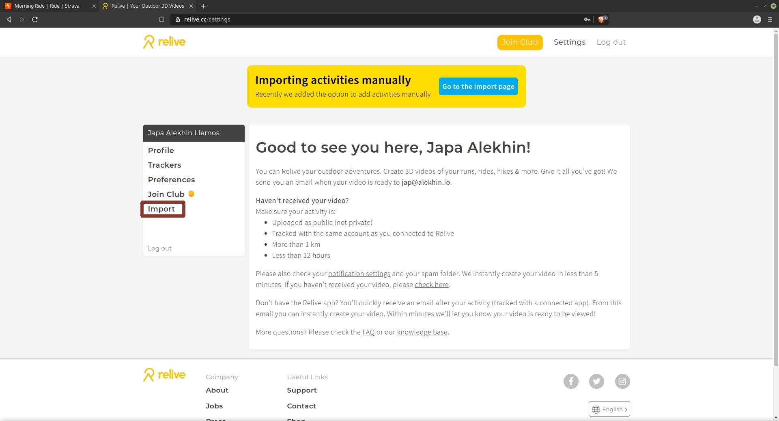779x421 pixels.
Task: Click the Brave Shields icon
Action: pyautogui.click(x=601, y=19)
